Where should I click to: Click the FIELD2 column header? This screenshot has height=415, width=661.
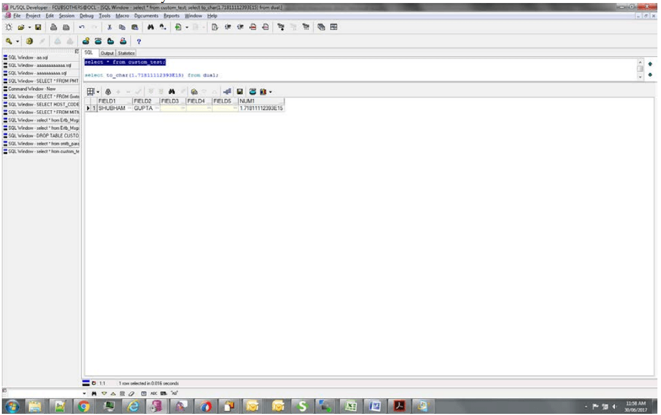[147, 101]
